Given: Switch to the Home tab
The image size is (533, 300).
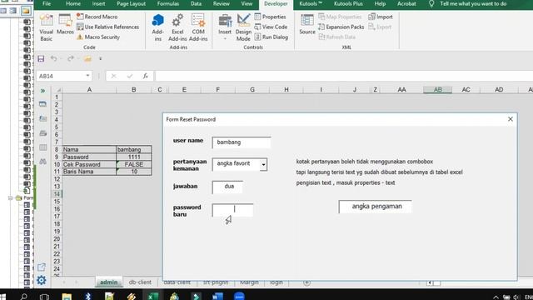Looking at the screenshot, I should click(73, 3).
